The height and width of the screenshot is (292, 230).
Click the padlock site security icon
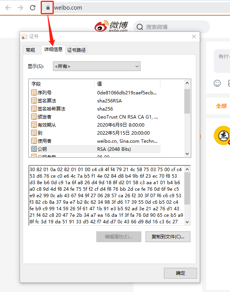(48, 8)
